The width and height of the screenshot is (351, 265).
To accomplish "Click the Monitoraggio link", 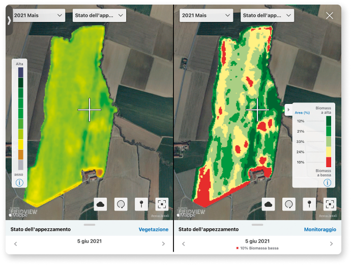I will point(319,229).
